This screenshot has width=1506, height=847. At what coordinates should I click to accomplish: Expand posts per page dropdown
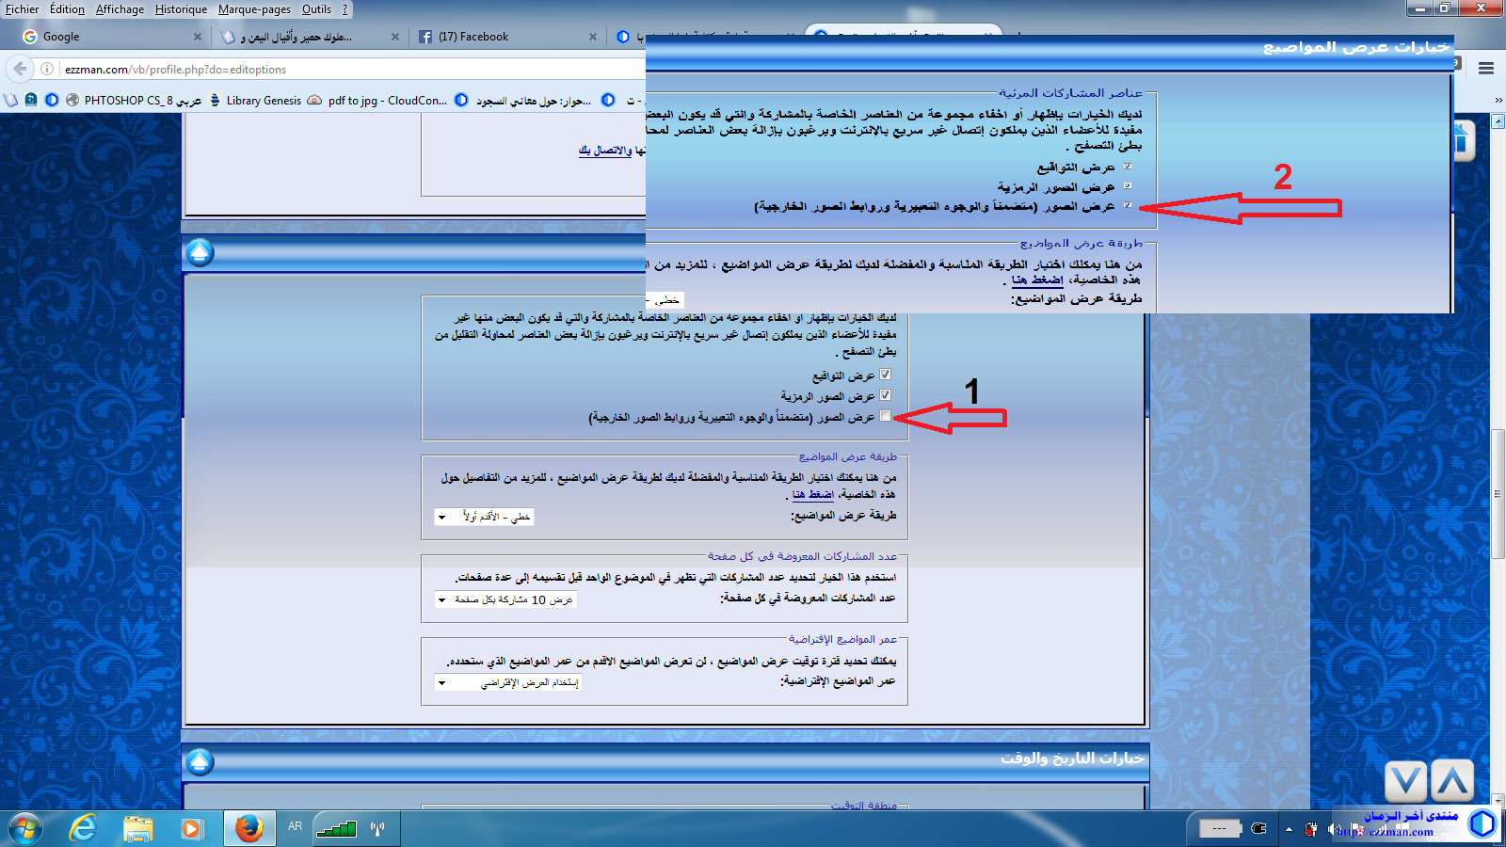coord(505,599)
